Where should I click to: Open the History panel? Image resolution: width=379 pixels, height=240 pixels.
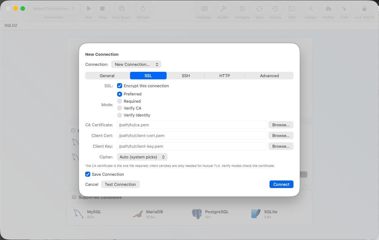pyautogui.click(x=275, y=9)
